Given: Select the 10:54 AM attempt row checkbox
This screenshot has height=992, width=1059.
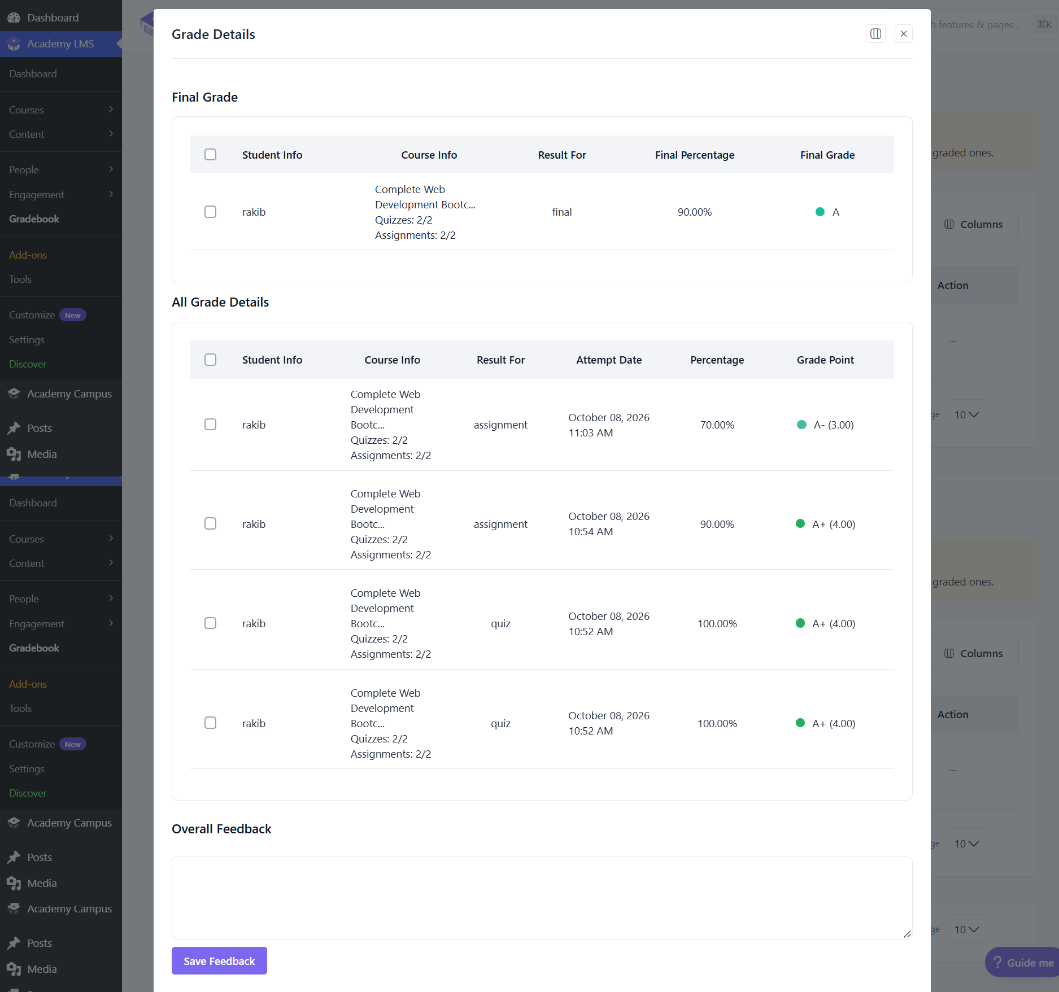Looking at the screenshot, I should (210, 523).
